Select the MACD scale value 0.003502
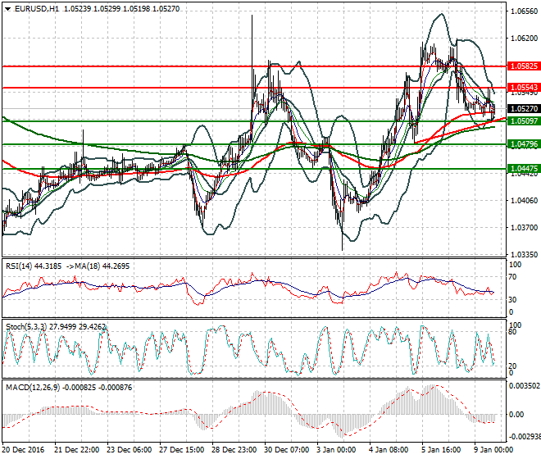Viewport: 541px width, 459px height. [525, 386]
